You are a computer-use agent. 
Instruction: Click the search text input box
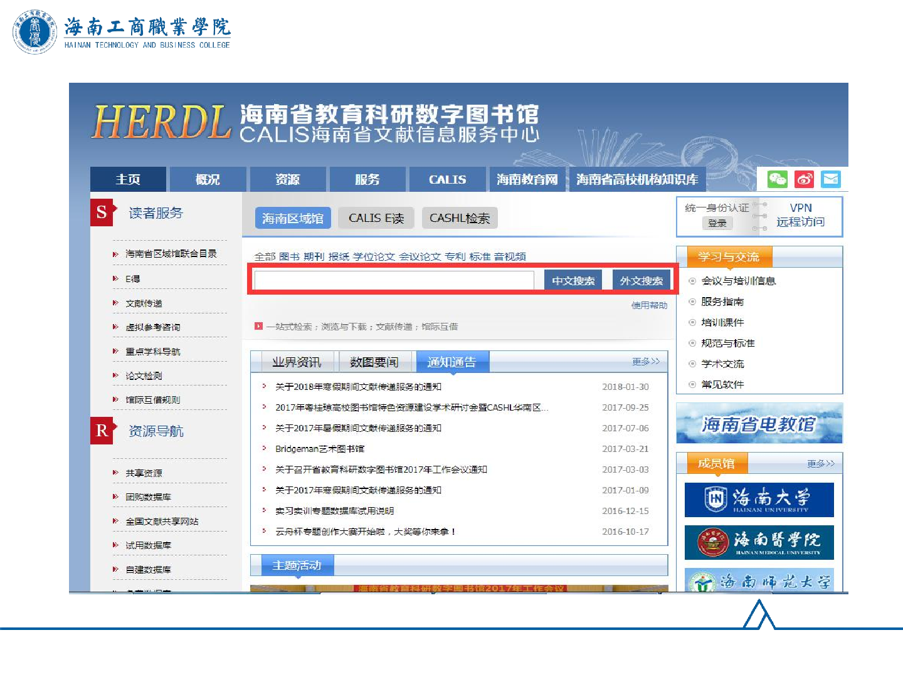(x=394, y=280)
